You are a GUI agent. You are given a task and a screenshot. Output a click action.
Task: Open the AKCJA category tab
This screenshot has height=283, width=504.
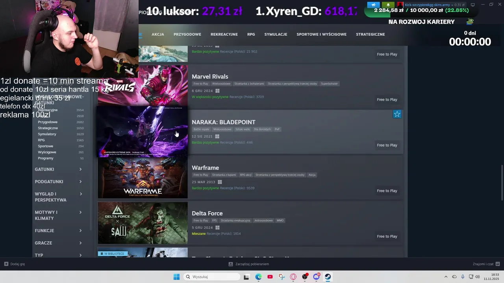[x=158, y=34]
